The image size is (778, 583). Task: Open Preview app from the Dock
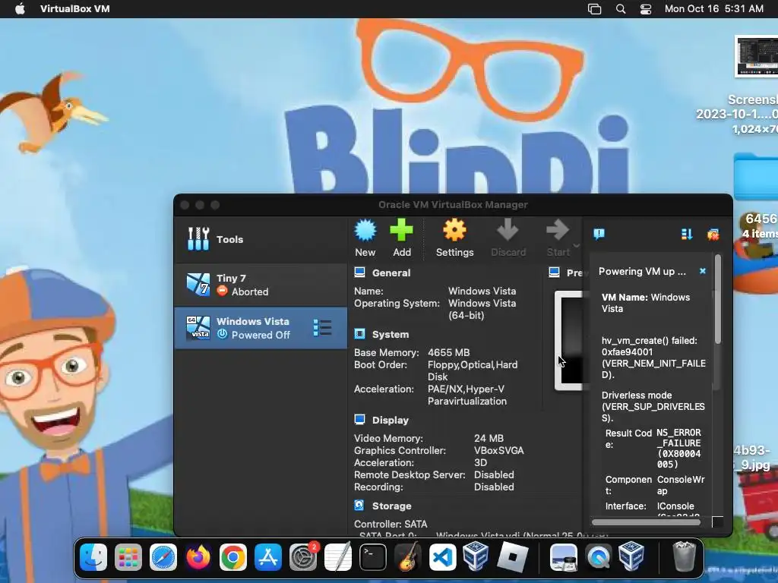[x=563, y=557]
